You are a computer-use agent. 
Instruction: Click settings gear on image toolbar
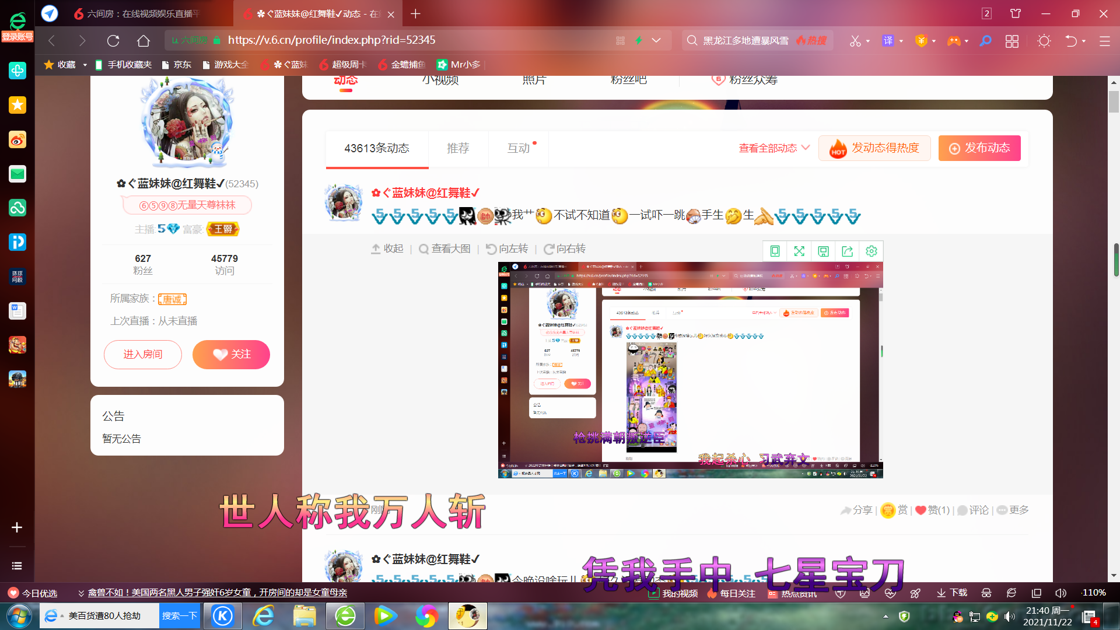871,251
